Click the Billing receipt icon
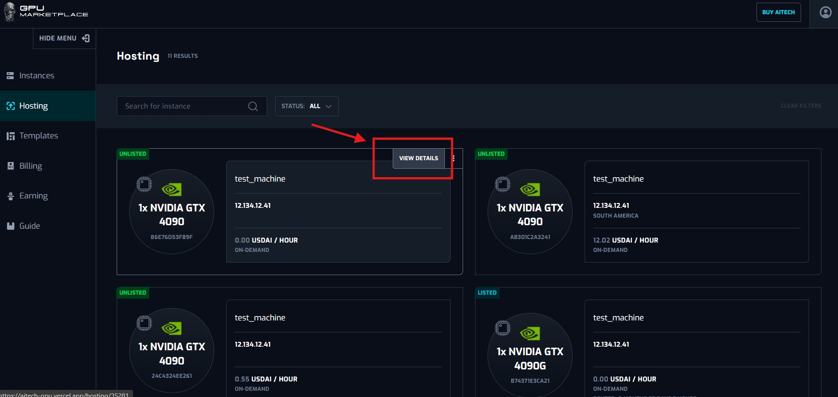 (x=11, y=166)
